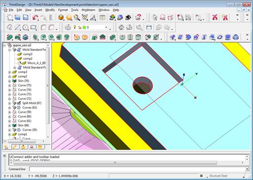253x180 pixels.
Task: Close the command panel with small x
Action: [4, 155]
